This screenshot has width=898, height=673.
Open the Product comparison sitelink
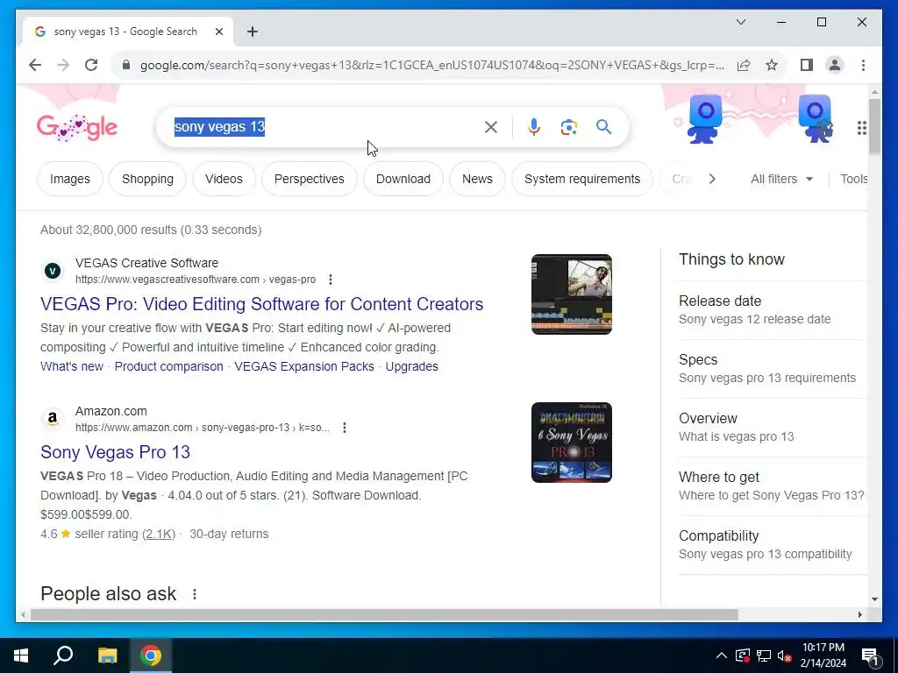coord(169,366)
